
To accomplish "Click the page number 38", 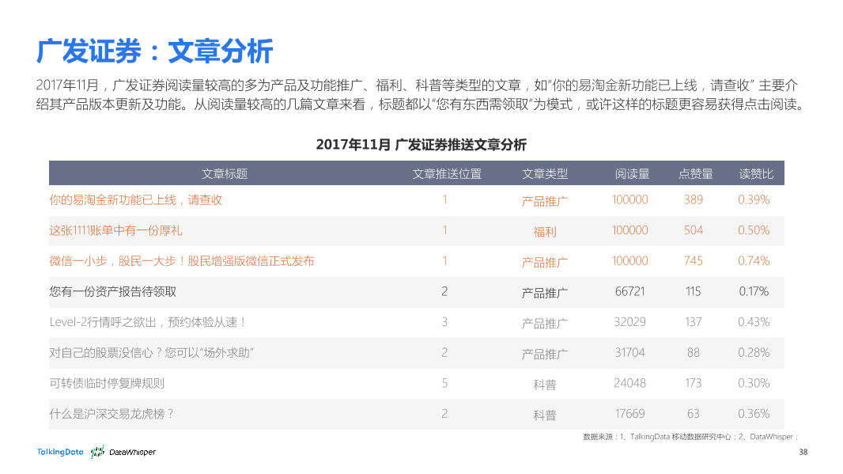I will click(803, 453).
